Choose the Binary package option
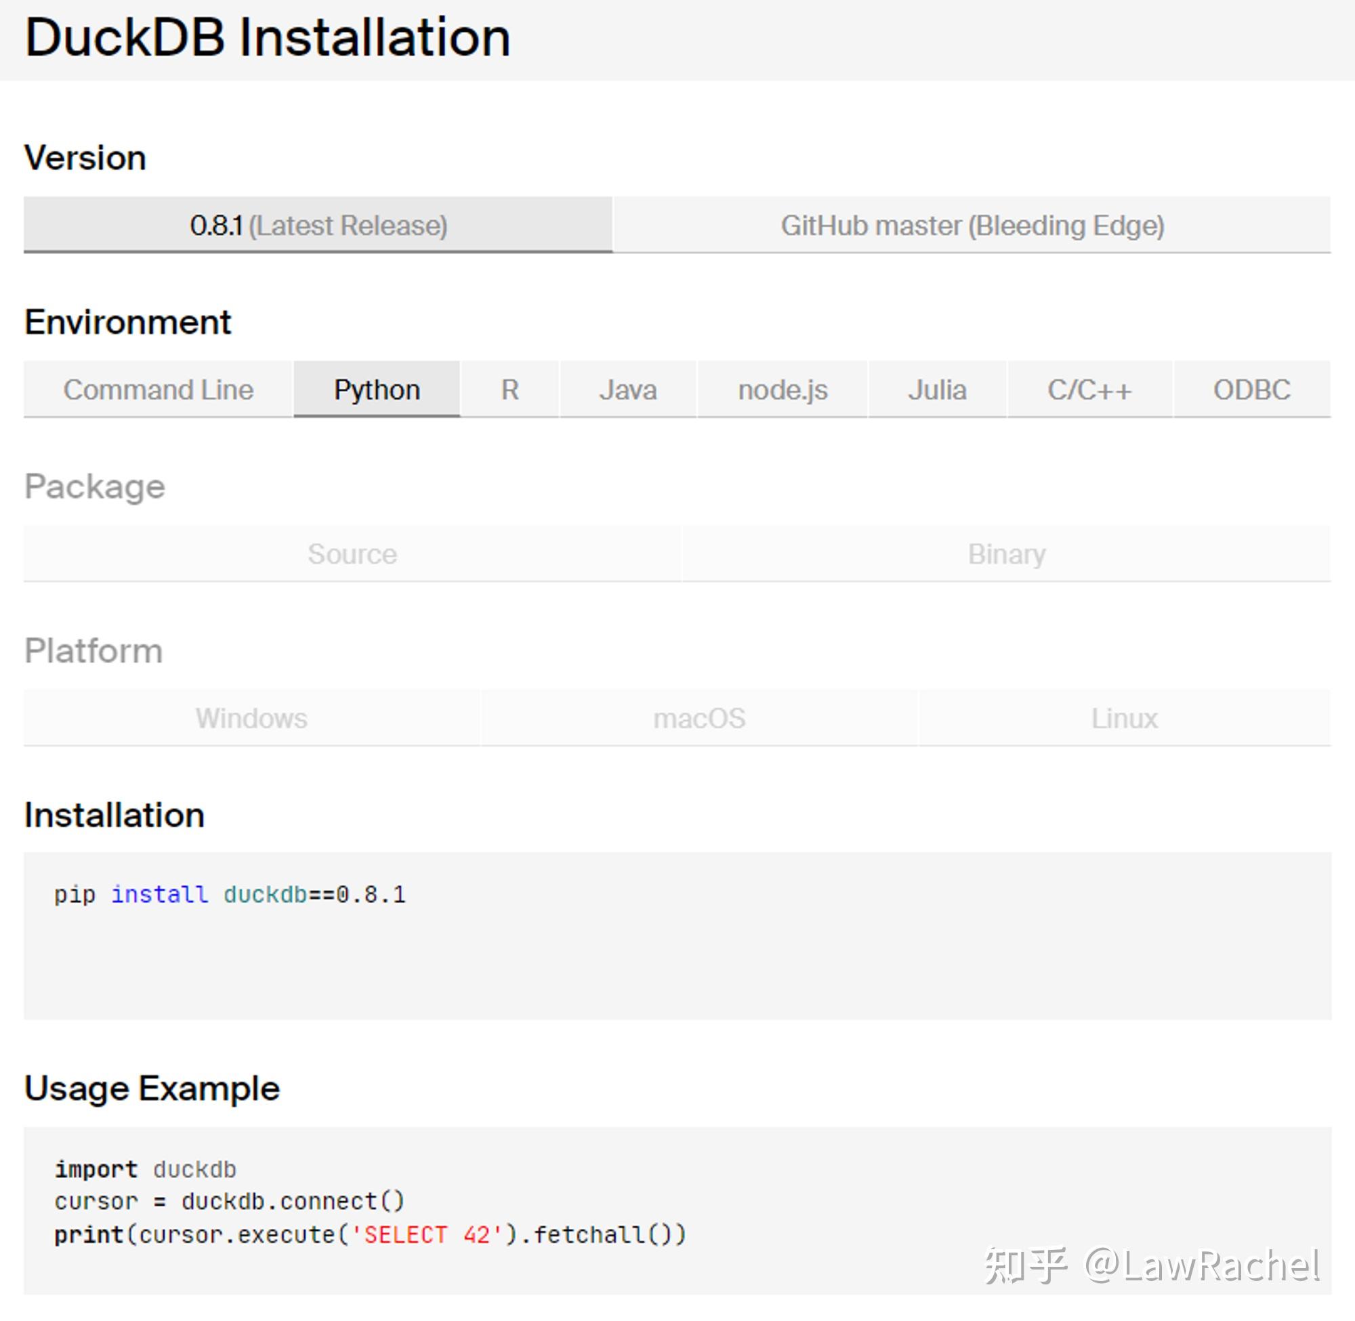 click(x=1007, y=553)
